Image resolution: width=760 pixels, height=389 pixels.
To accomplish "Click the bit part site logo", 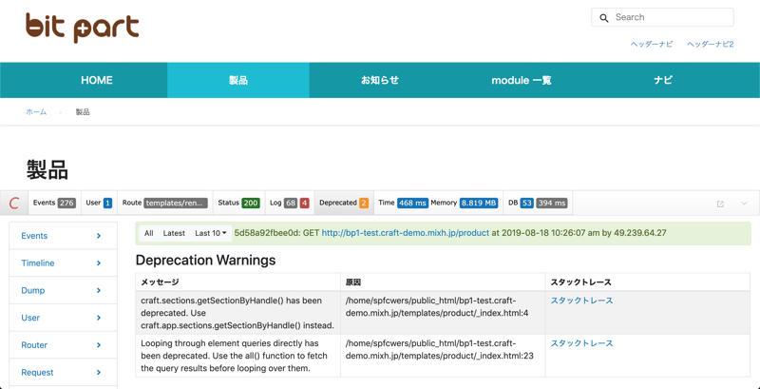I will 83,28.
